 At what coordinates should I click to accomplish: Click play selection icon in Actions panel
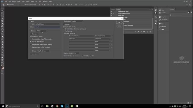click(x=141, y=32)
